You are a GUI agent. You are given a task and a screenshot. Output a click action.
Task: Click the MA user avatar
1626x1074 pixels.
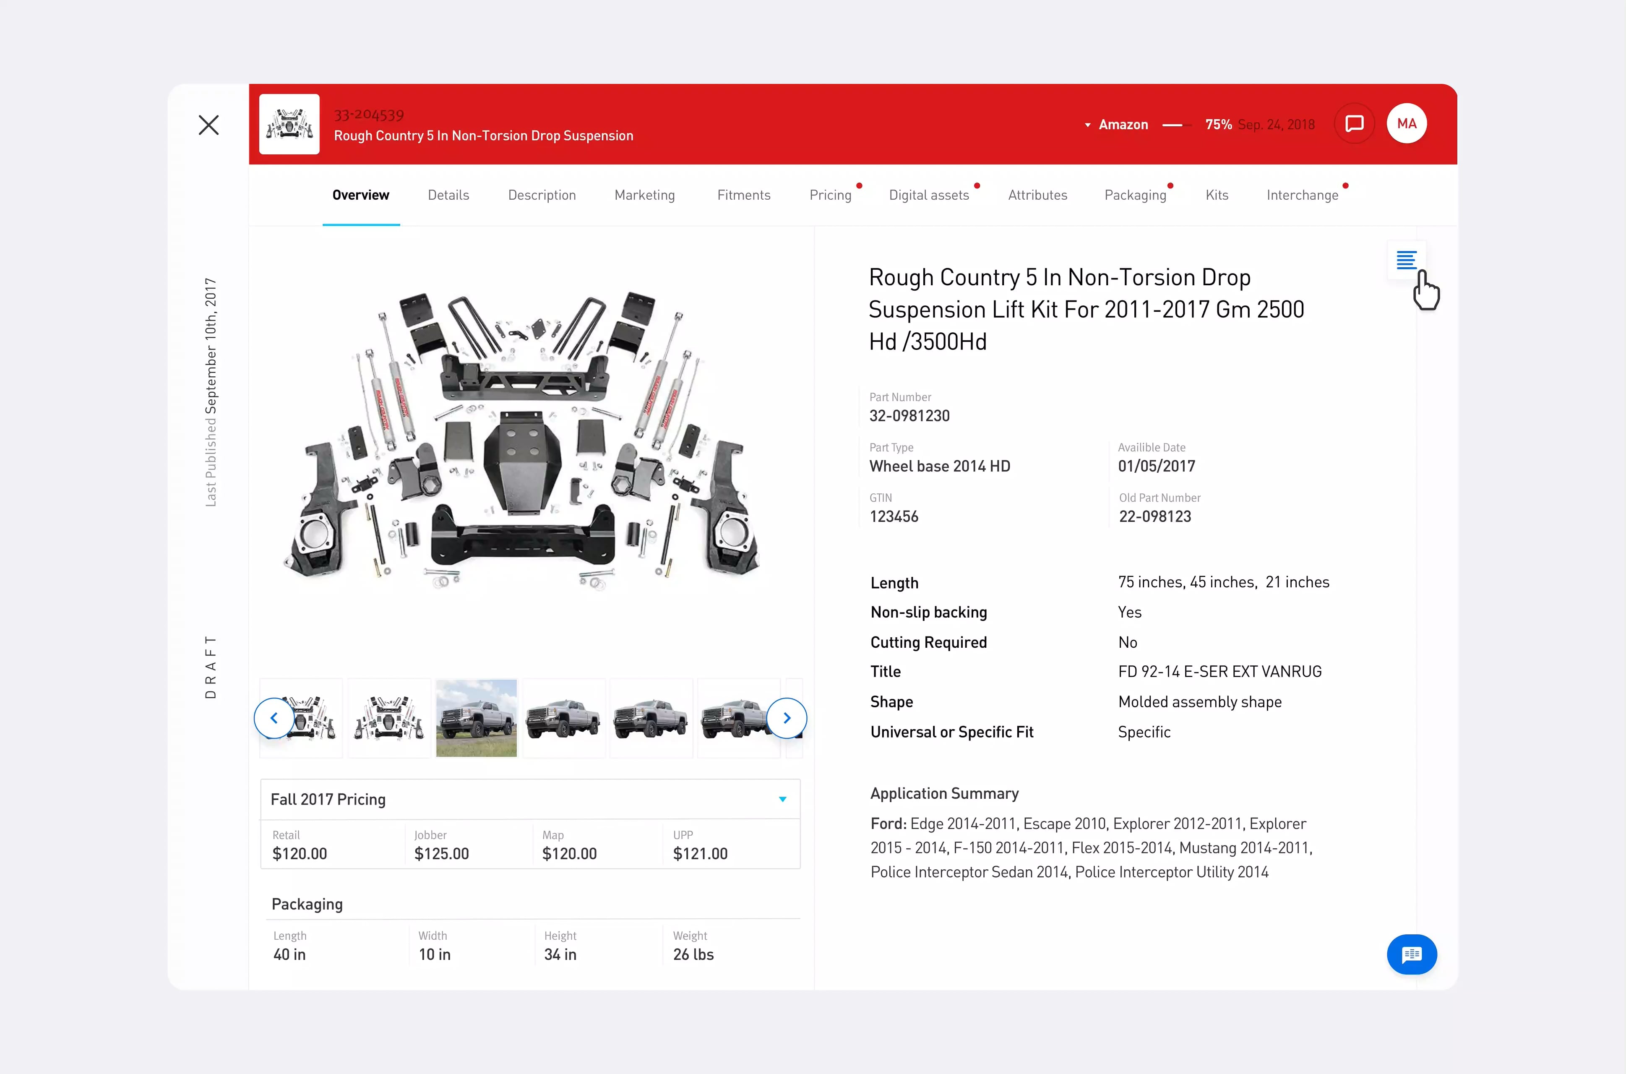tap(1407, 124)
